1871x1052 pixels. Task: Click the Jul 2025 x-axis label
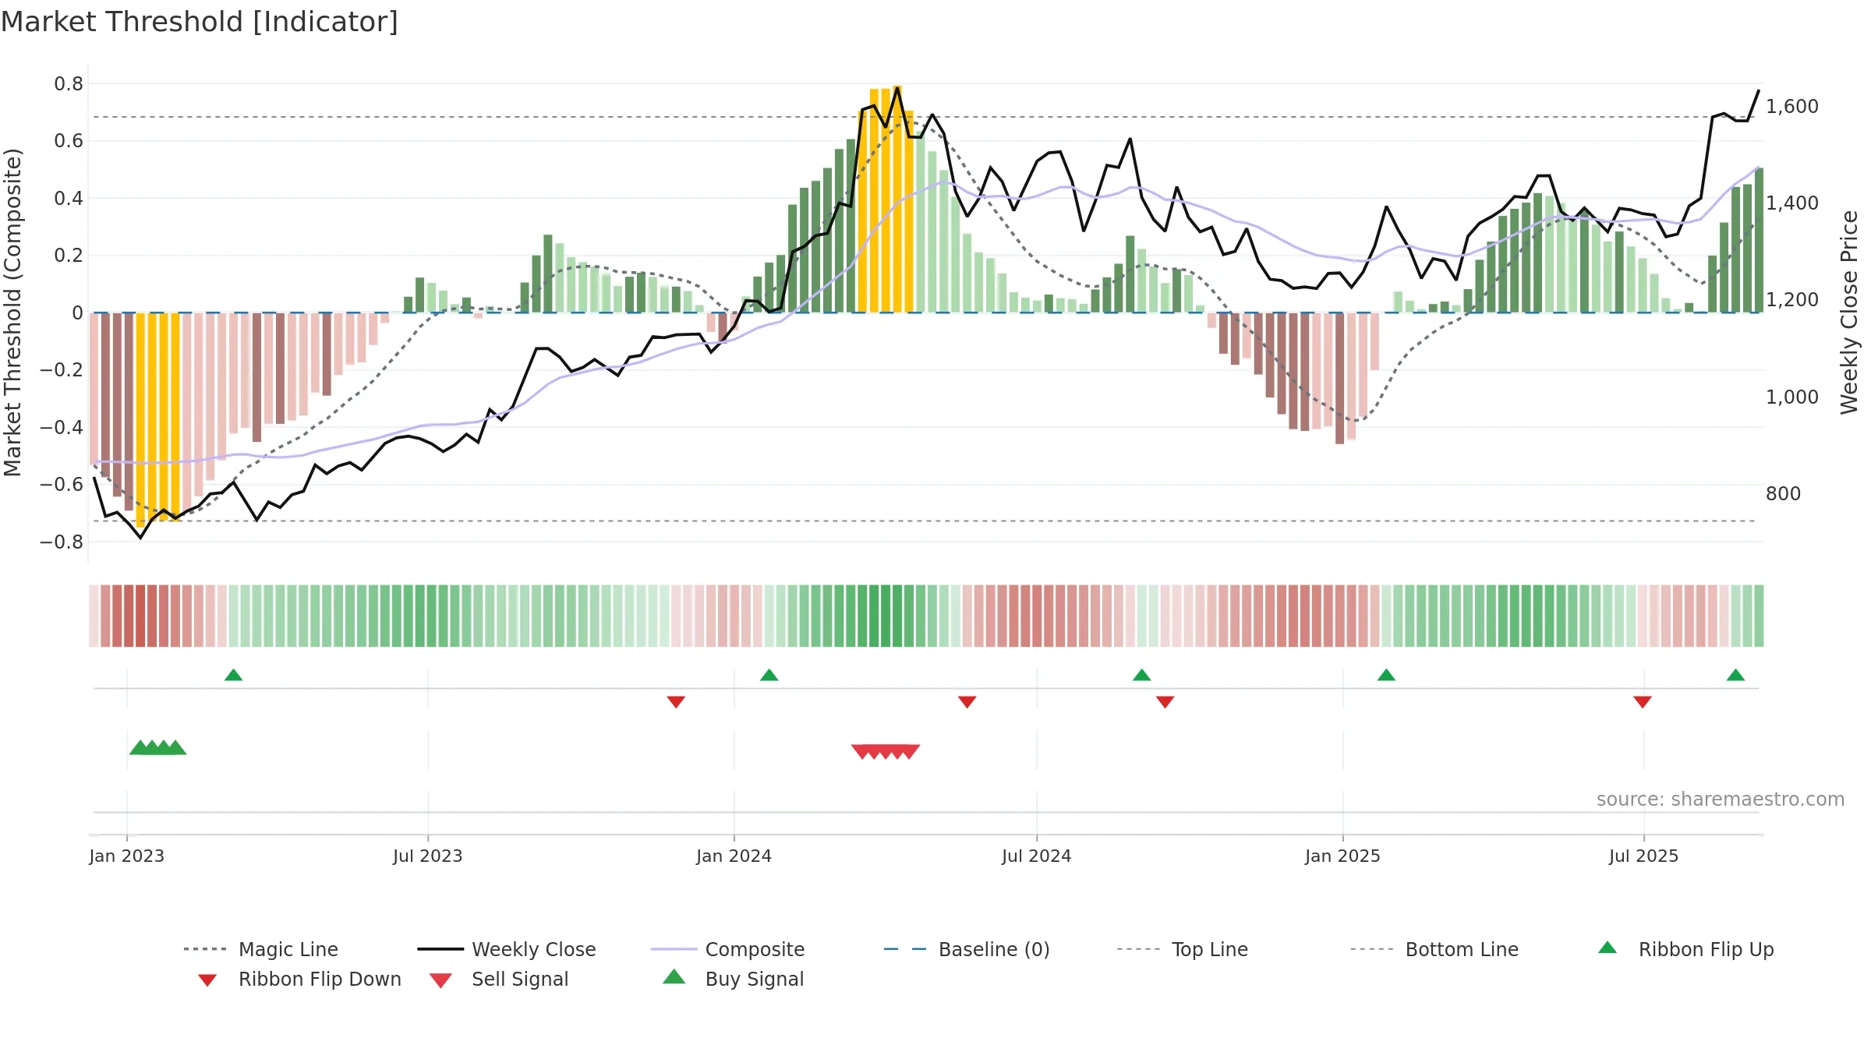point(1644,856)
